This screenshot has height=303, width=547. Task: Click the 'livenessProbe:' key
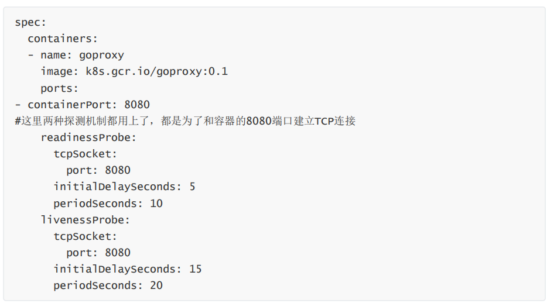pyautogui.click(x=85, y=220)
